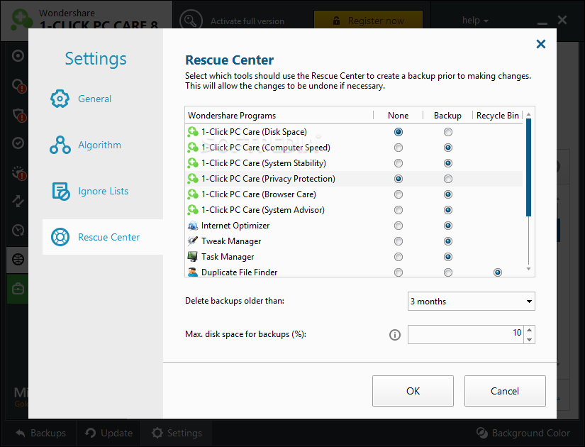Click the disk space info icon

(x=395, y=335)
